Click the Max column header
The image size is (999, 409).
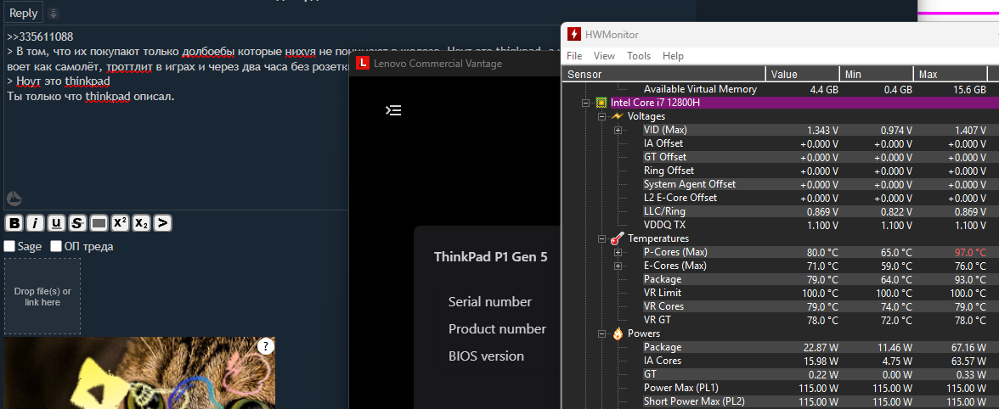(950, 75)
